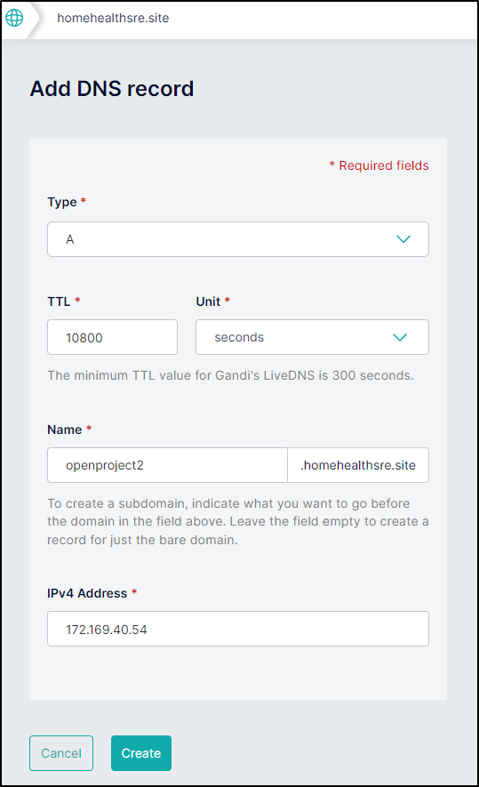Create the DNS record
Viewport: 479px width, 787px height.
(x=141, y=753)
